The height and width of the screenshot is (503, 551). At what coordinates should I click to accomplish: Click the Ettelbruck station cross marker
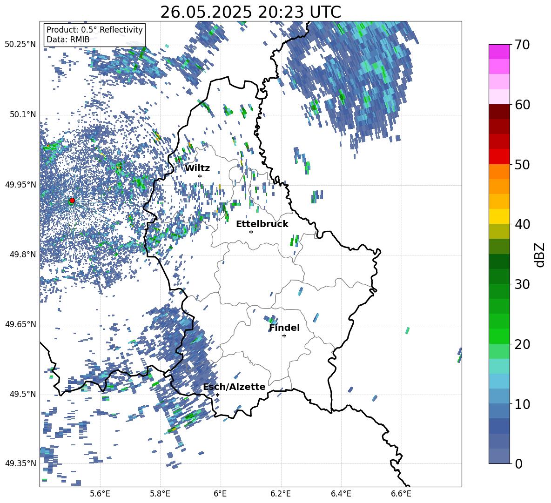[251, 232]
